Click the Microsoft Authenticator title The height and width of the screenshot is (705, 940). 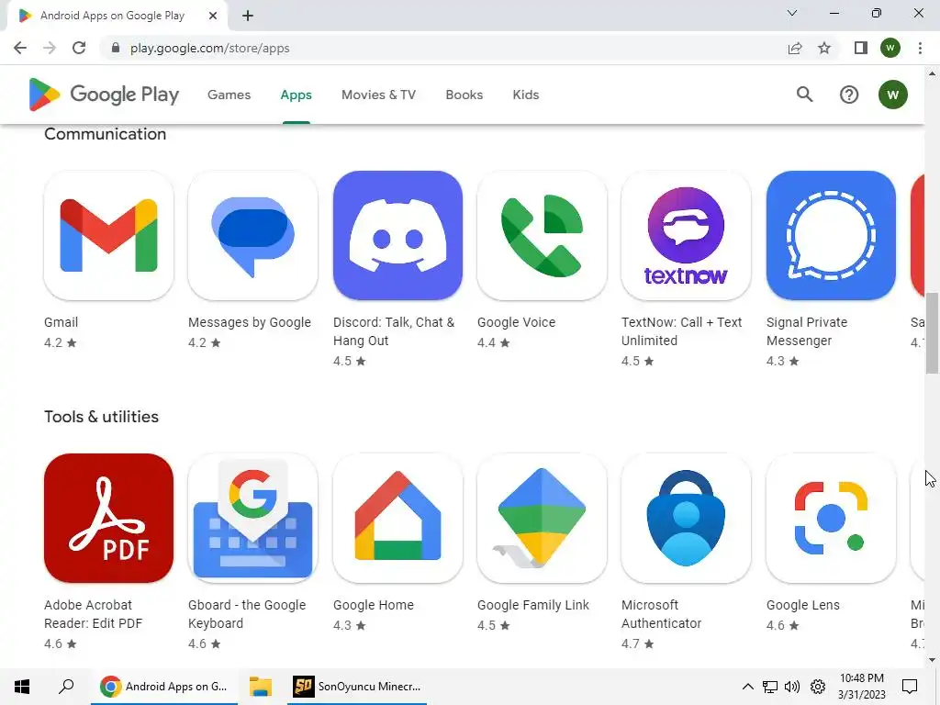coord(661,614)
